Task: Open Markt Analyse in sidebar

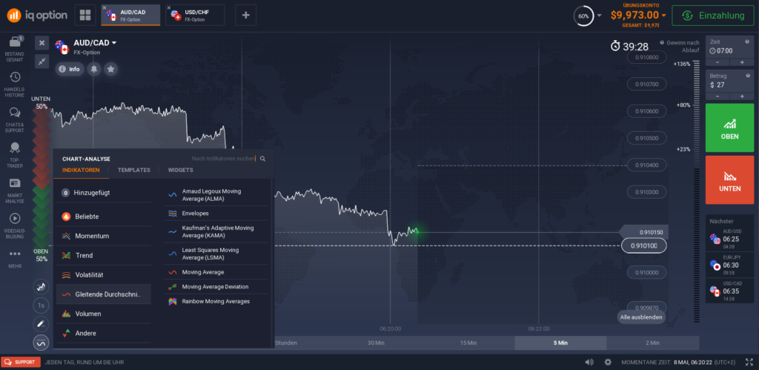Action: pyautogui.click(x=15, y=191)
